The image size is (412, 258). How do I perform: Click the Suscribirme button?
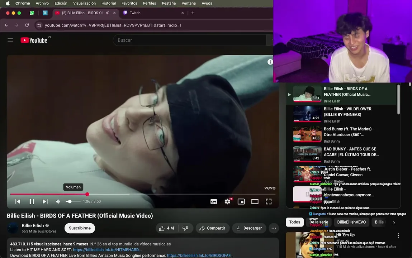click(80, 228)
